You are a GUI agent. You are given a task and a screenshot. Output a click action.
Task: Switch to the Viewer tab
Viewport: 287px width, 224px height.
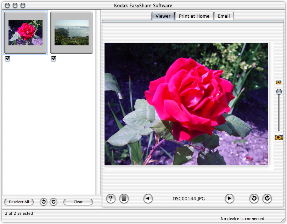coord(163,16)
